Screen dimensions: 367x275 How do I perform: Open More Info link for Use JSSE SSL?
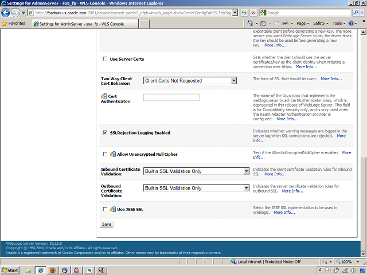click(284, 212)
